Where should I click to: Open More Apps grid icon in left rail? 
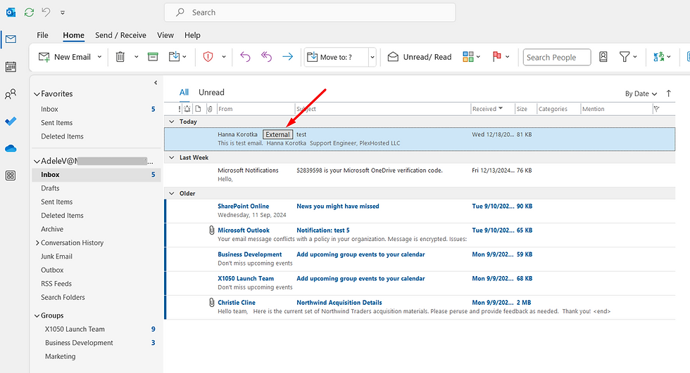click(11, 176)
